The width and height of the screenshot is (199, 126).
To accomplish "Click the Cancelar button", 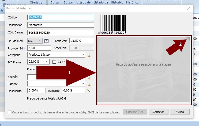I will pos(159,112).
